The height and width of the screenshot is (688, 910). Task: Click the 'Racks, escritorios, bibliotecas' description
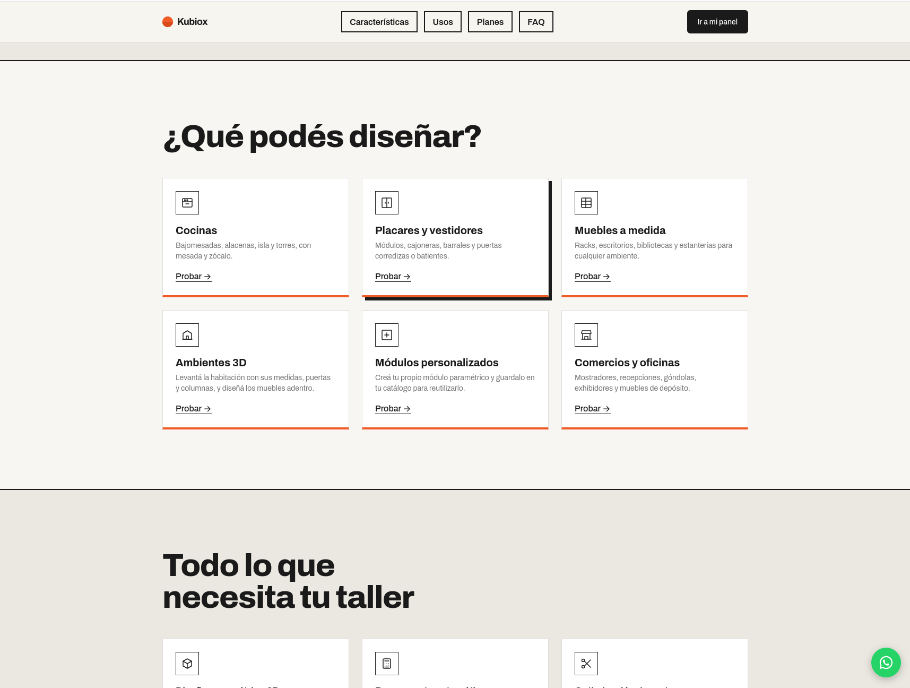653,251
